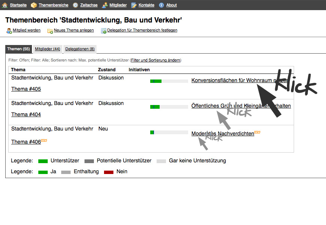This screenshot has width=326, height=225.
Task: Click the About info icon
Action: 161,5
